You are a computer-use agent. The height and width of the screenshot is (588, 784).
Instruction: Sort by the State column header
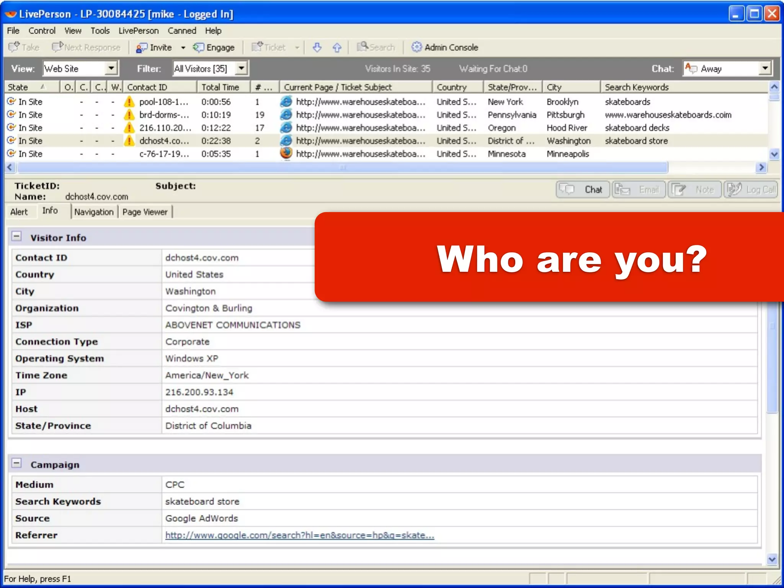[x=32, y=87]
